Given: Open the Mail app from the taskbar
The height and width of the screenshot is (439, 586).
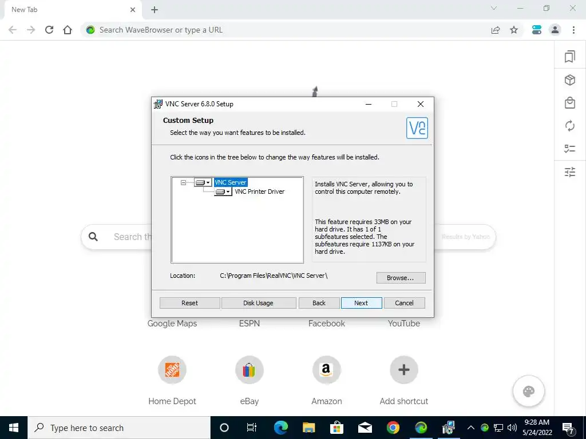Looking at the screenshot, I should coord(365,428).
